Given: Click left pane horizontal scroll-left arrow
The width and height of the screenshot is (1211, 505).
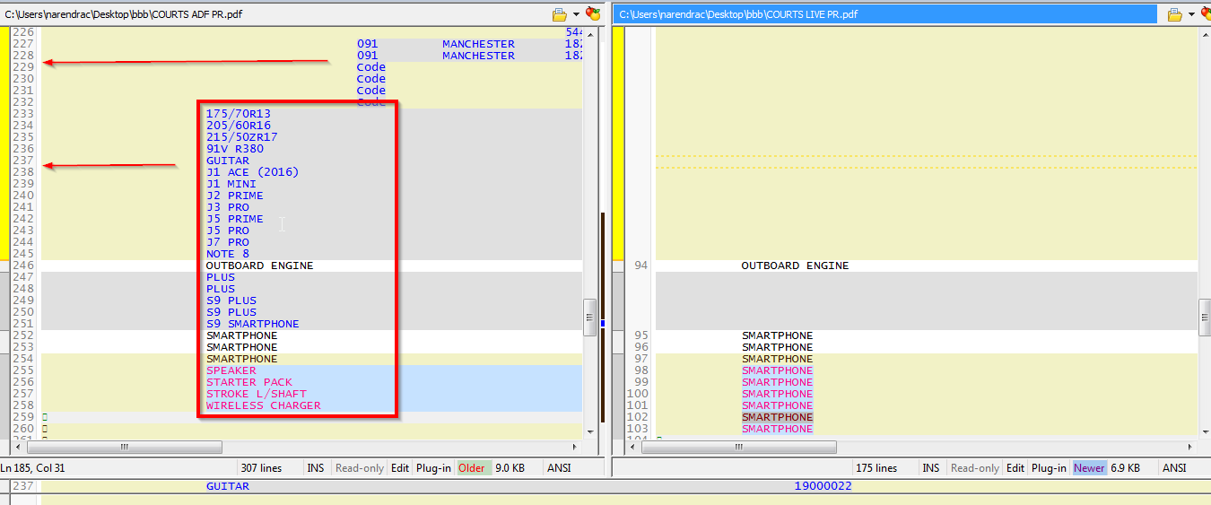Looking at the screenshot, I should 18,447.
